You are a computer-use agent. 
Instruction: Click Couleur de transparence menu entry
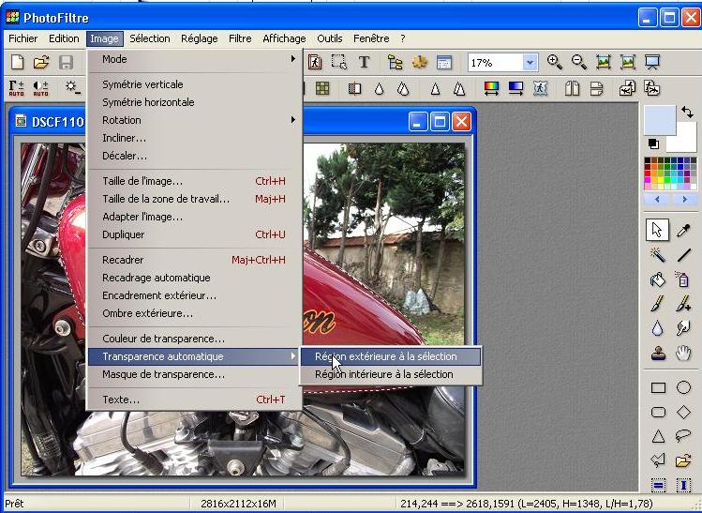[194, 339]
